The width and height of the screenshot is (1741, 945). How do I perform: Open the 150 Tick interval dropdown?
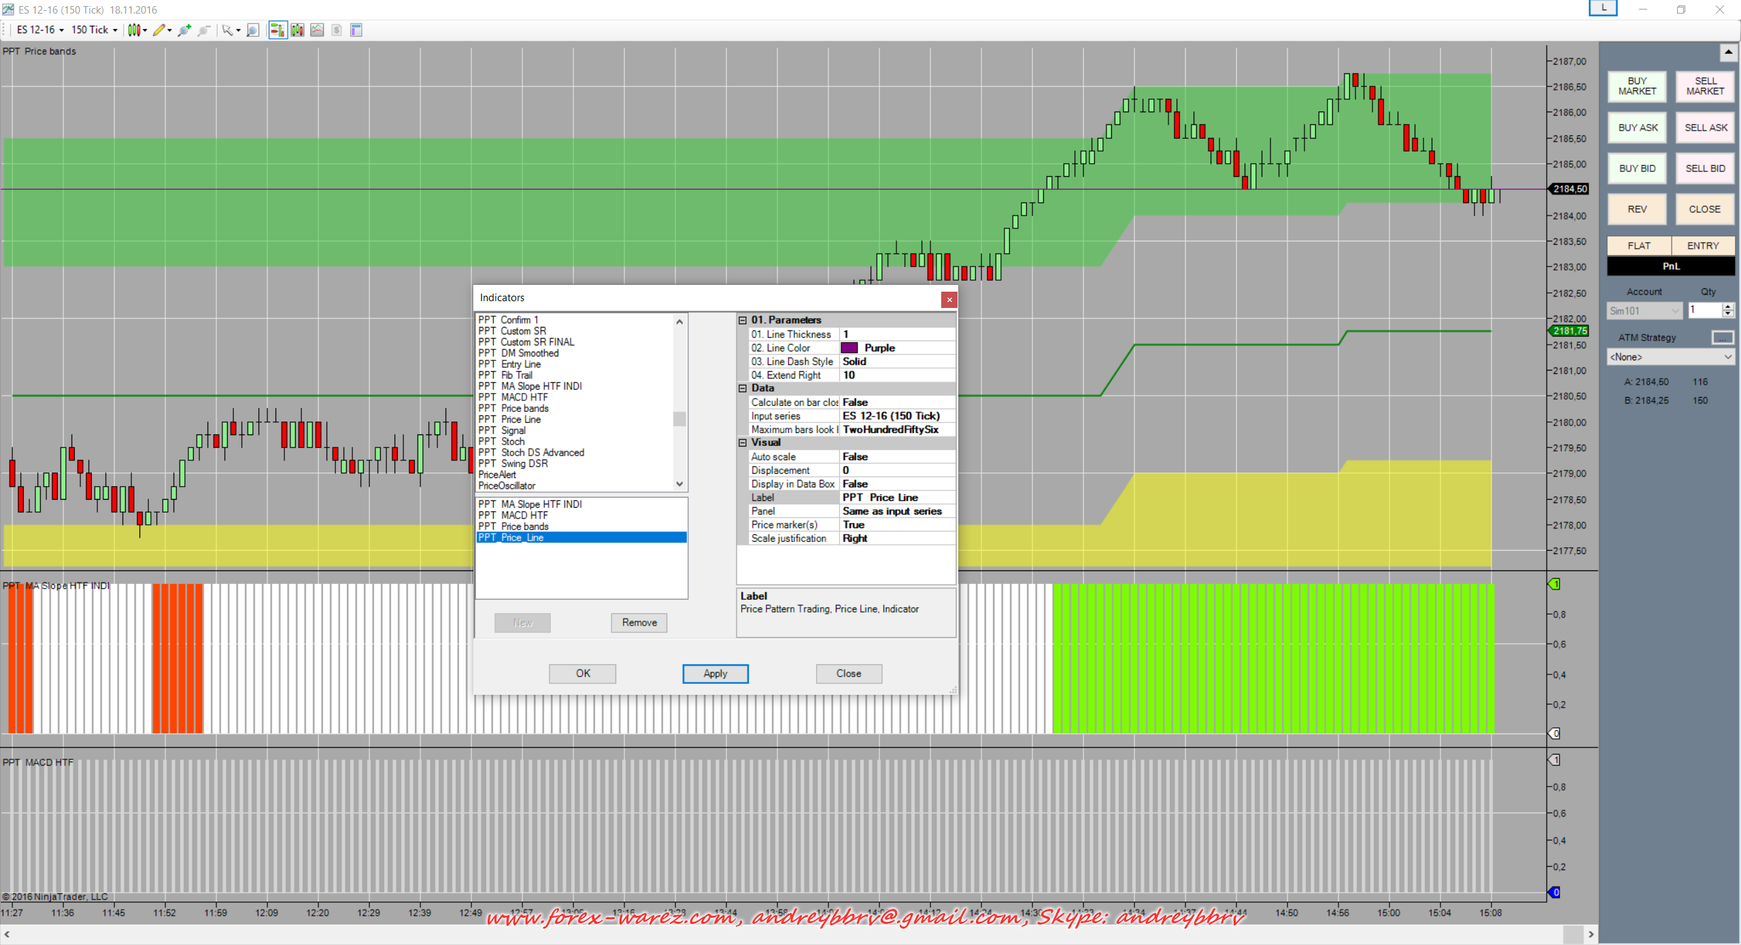pyautogui.click(x=94, y=30)
